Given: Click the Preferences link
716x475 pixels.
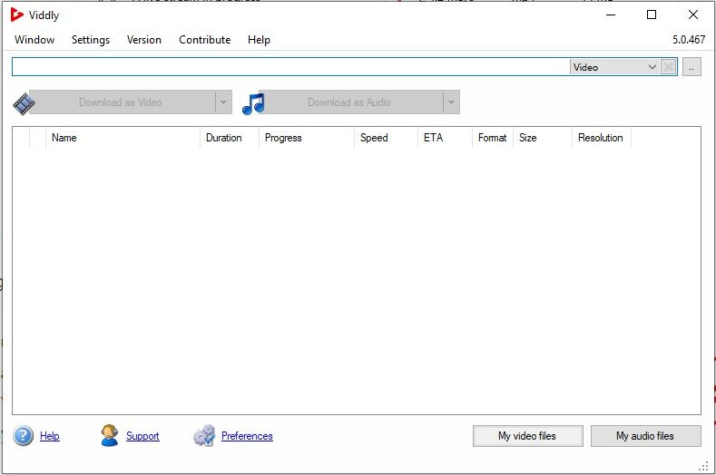Looking at the screenshot, I should pos(247,436).
